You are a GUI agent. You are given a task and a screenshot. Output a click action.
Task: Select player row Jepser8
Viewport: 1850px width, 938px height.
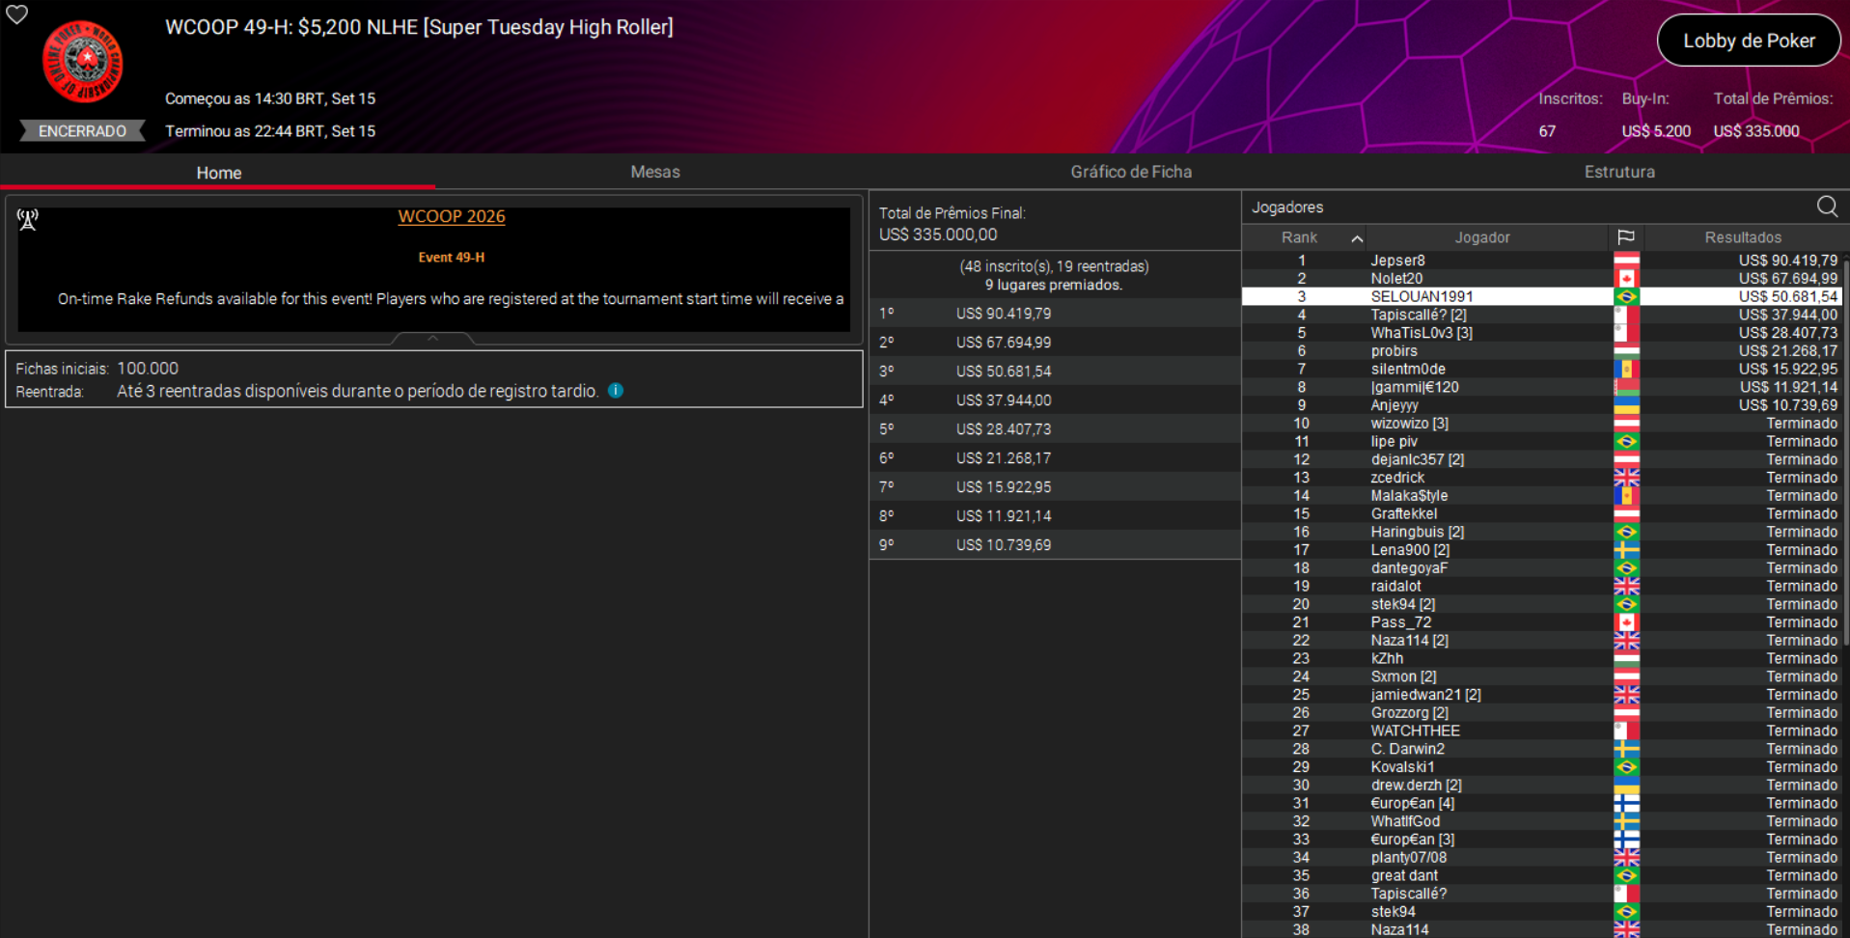click(1541, 261)
